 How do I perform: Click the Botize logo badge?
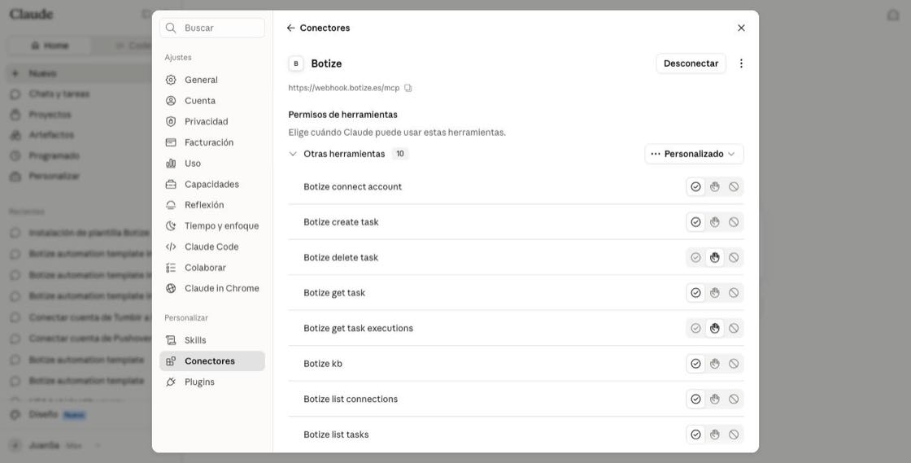pos(296,63)
